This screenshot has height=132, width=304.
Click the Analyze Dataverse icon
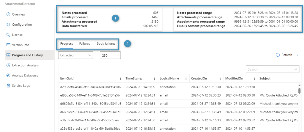tap(8, 76)
